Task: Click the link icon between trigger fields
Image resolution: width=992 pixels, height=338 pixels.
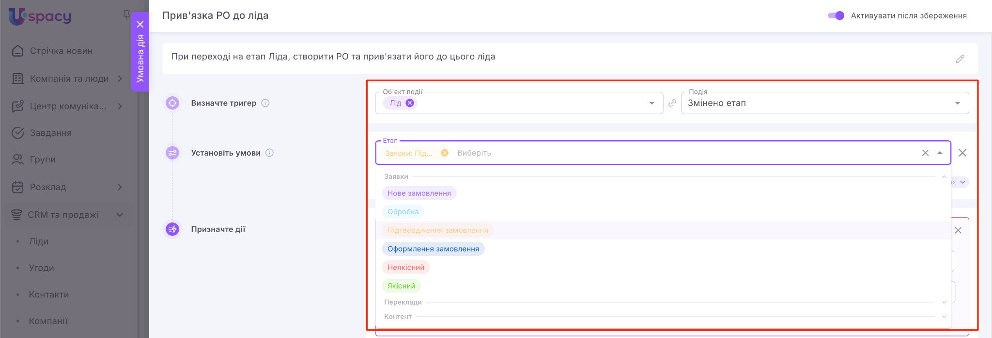Action: pos(672,103)
